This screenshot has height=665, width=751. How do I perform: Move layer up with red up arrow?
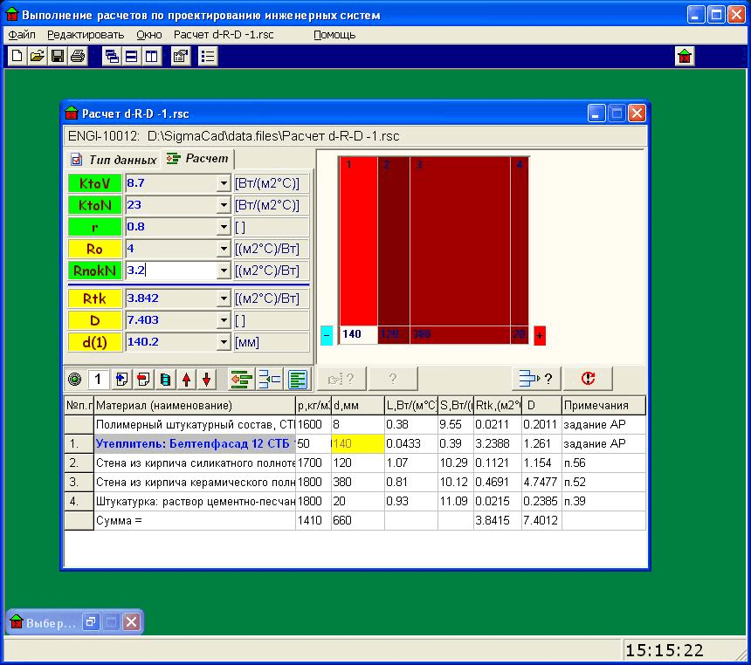(186, 380)
